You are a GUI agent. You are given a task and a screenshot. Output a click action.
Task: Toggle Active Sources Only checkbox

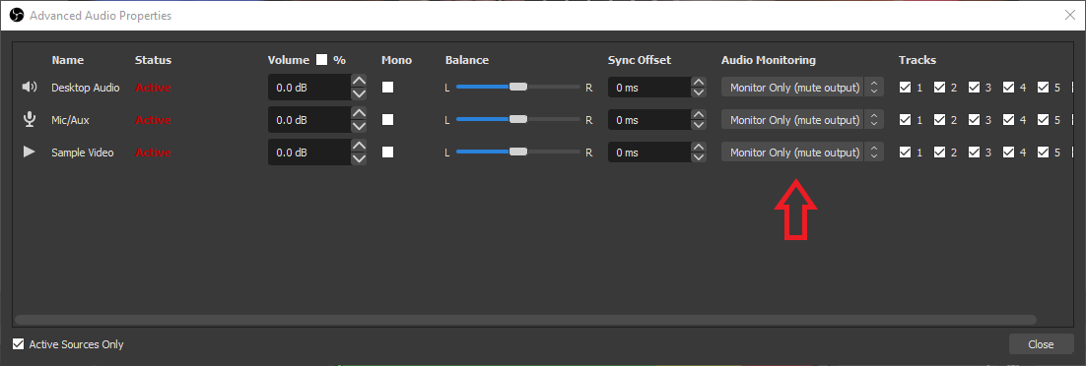pyautogui.click(x=18, y=343)
